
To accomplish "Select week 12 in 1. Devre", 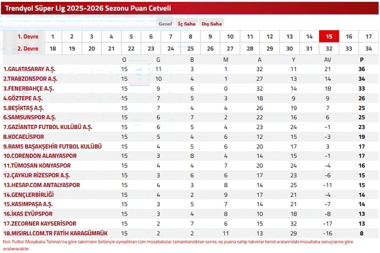I will tap(270, 36).
